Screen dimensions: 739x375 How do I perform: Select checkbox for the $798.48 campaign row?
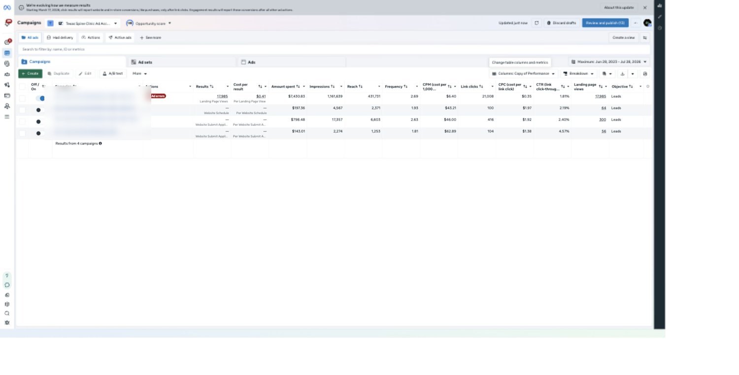22,122
